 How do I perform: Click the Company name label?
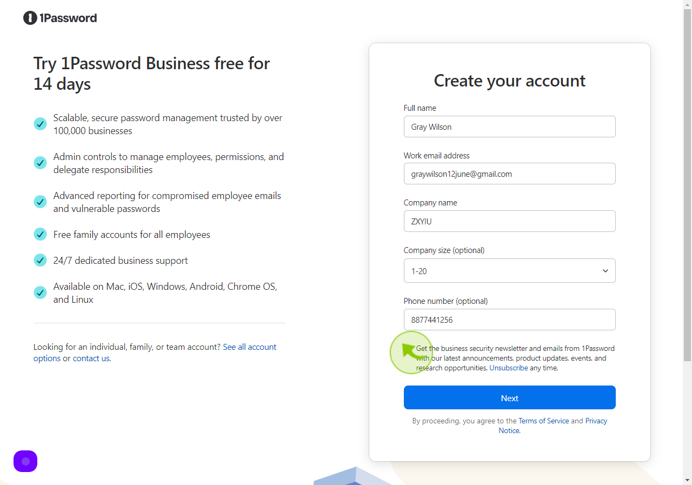point(430,203)
